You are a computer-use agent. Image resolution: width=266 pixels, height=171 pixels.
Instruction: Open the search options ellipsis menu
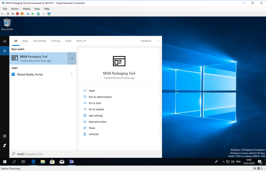(x=158, y=41)
